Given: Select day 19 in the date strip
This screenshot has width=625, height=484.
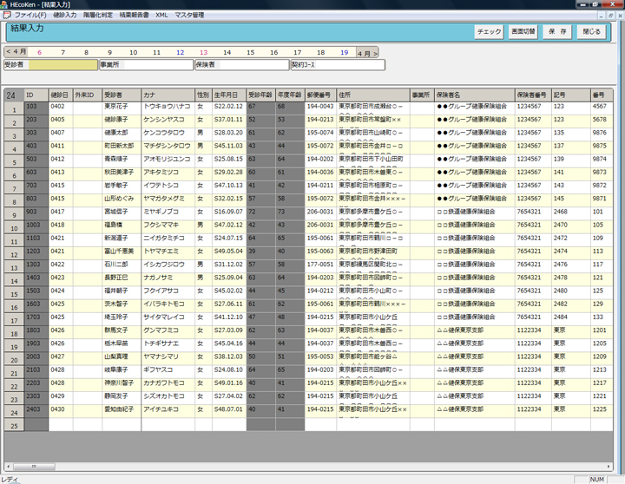Looking at the screenshot, I should [344, 53].
